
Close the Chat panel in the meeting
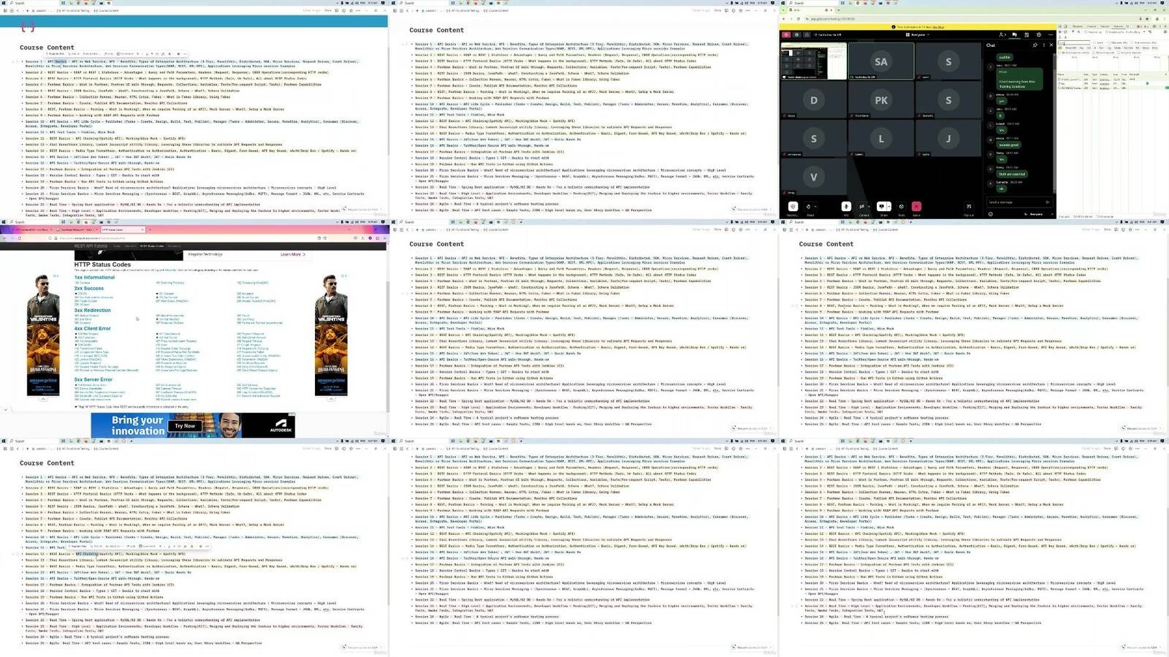click(1051, 45)
